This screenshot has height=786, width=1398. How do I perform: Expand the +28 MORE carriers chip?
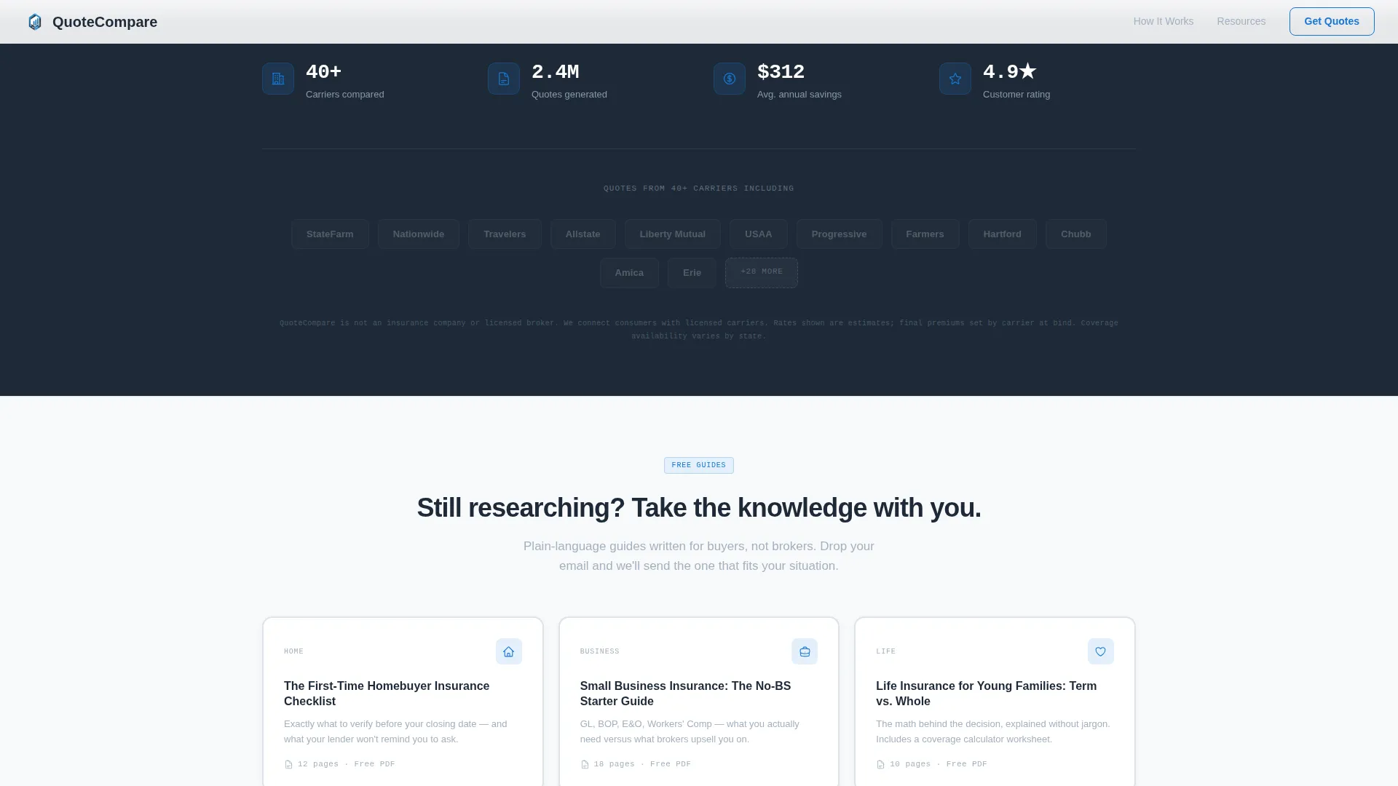coord(762,273)
